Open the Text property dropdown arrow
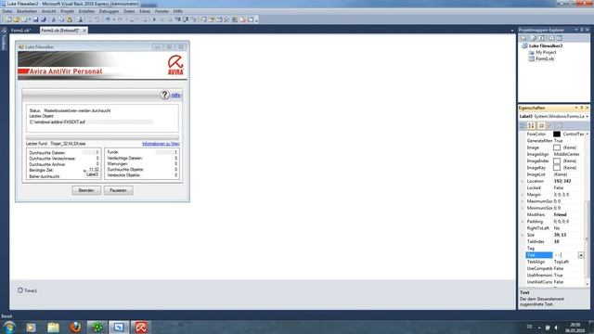The width and height of the screenshot is (594, 334). coord(581,255)
